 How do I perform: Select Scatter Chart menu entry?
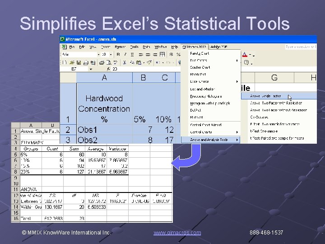pyautogui.click(x=200, y=67)
